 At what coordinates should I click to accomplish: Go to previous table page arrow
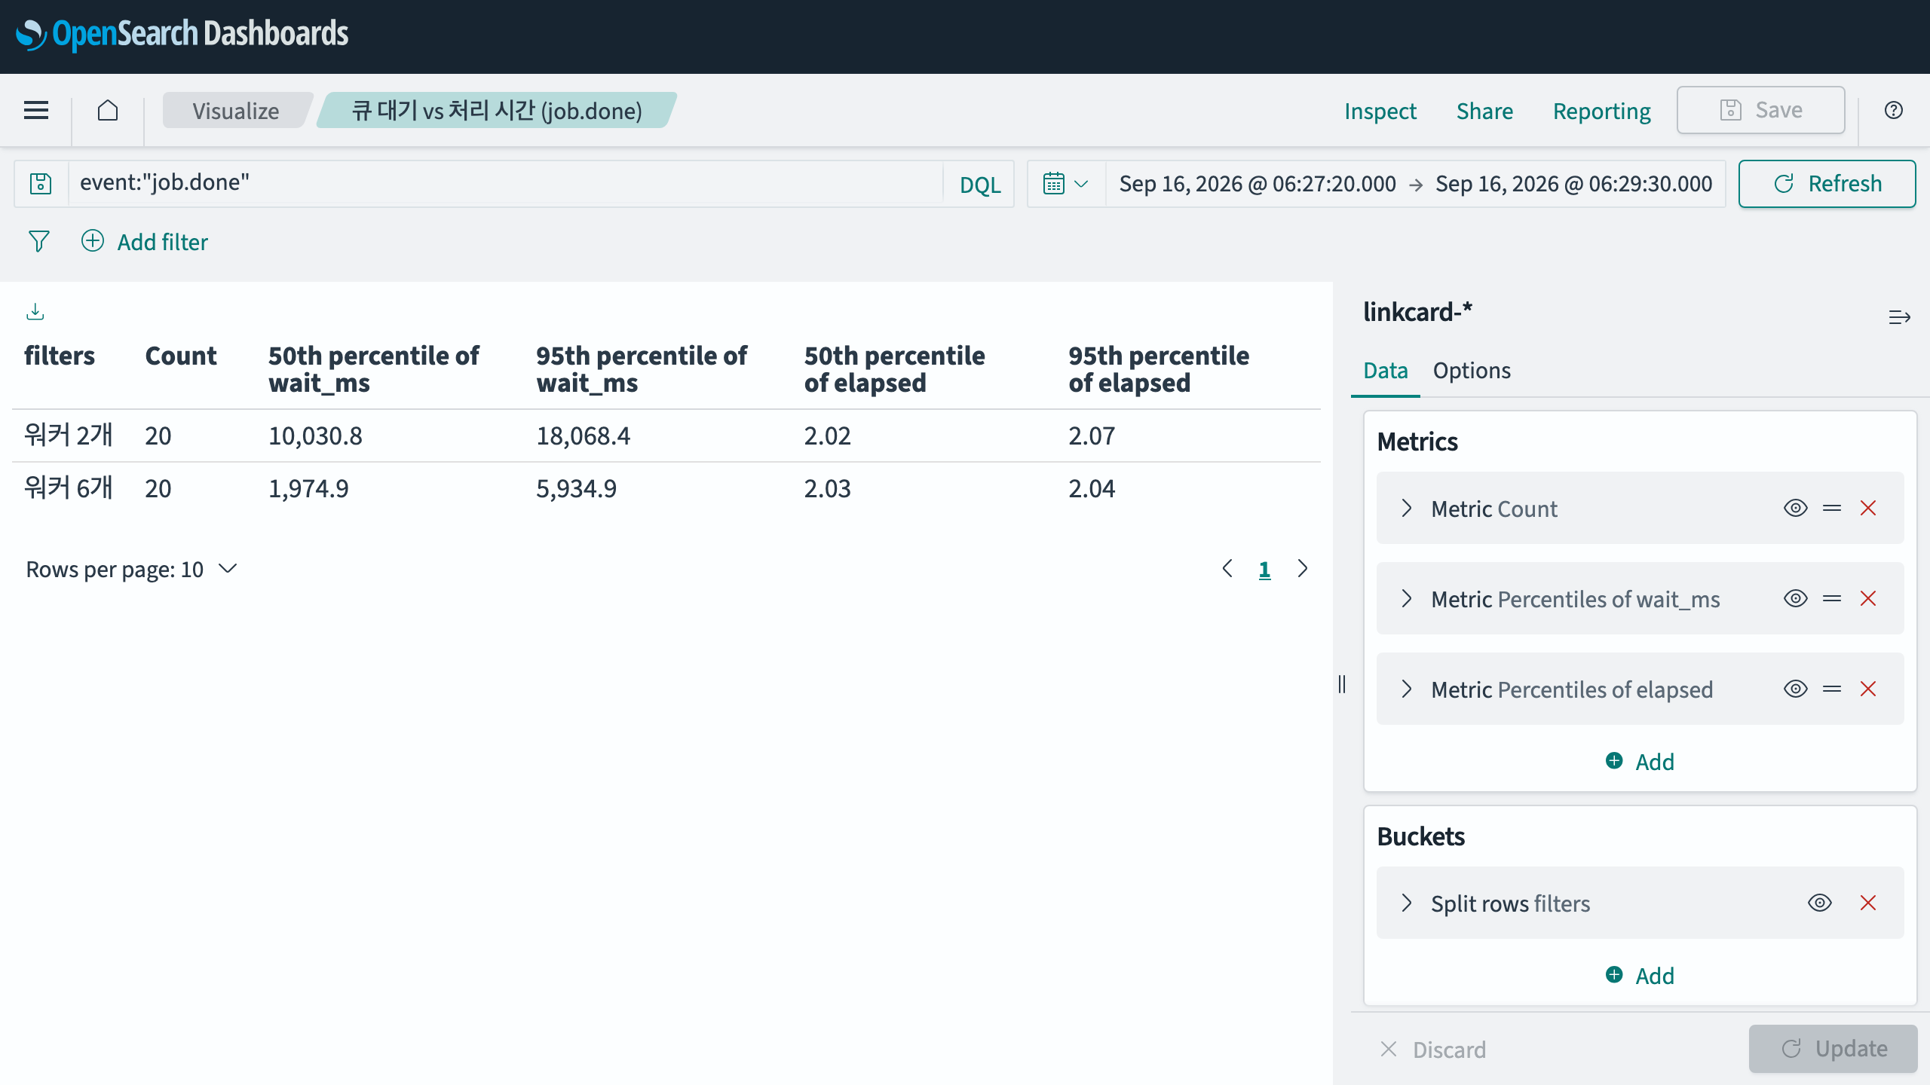point(1227,569)
